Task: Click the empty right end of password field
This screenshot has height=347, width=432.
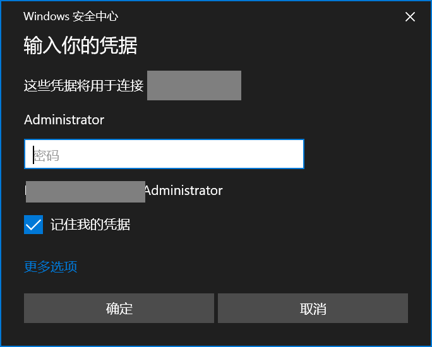Action: [x=278, y=154]
